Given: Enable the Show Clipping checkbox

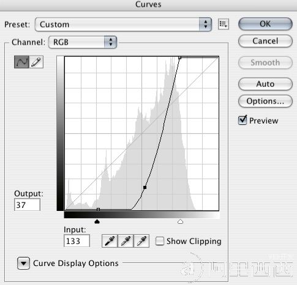Looking at the screenshot, I should (x=160, y=241).
